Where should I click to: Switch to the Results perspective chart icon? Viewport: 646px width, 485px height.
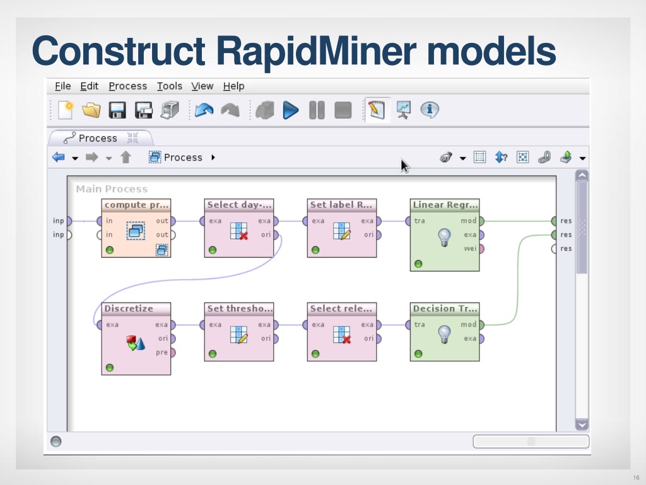pos(403,110)
